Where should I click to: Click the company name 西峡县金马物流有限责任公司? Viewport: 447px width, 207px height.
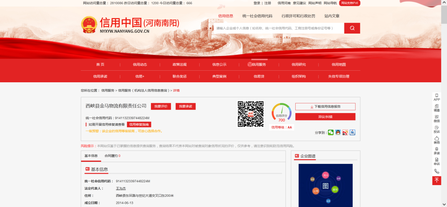tap(116, 106)
